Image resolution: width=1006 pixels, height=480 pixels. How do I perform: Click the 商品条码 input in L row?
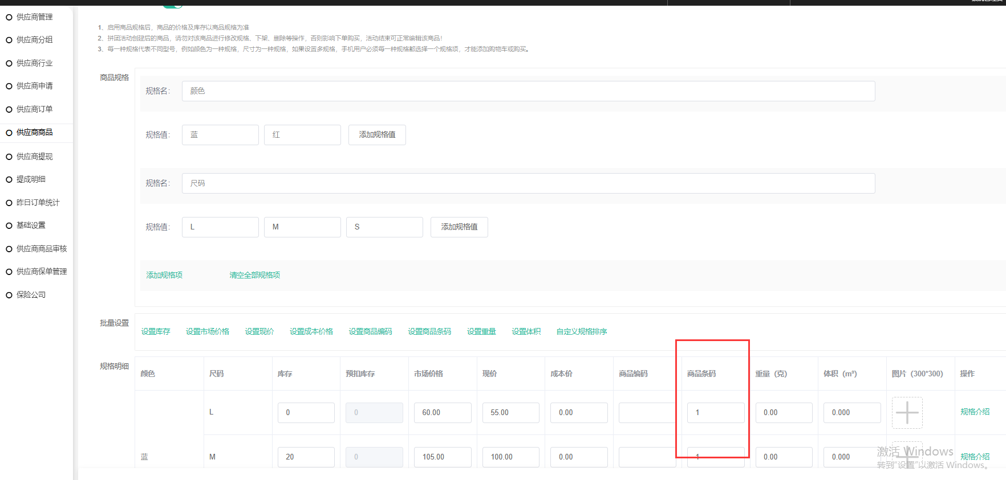pyautogui.click(x=716, y=413)
